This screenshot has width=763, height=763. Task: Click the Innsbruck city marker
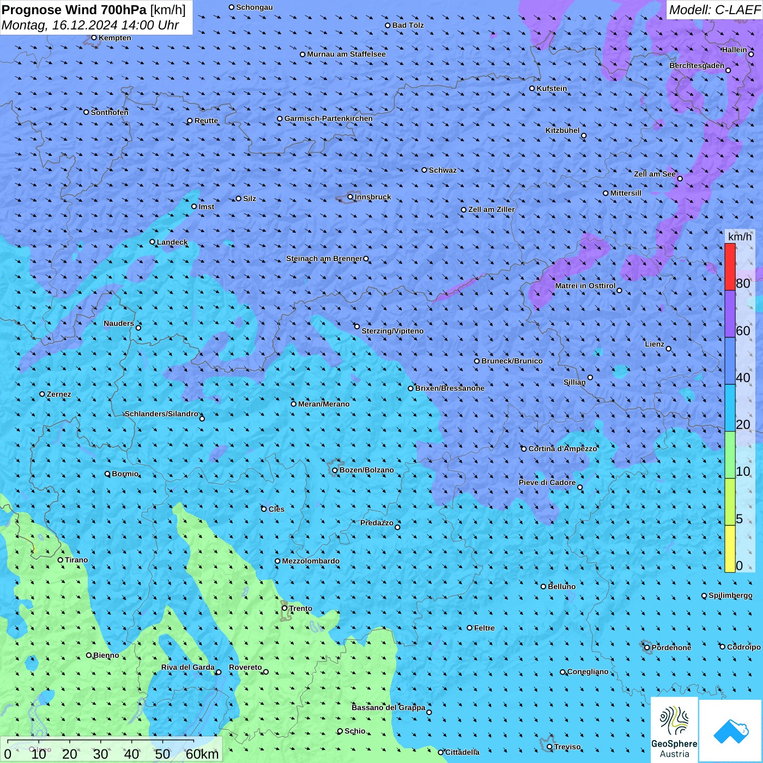pos(350,197)
